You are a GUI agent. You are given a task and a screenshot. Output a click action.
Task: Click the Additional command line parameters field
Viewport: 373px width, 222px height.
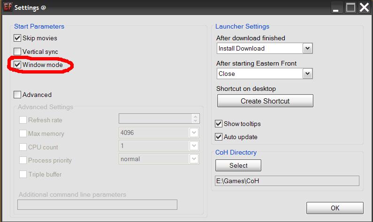click(x=97, y=205)
